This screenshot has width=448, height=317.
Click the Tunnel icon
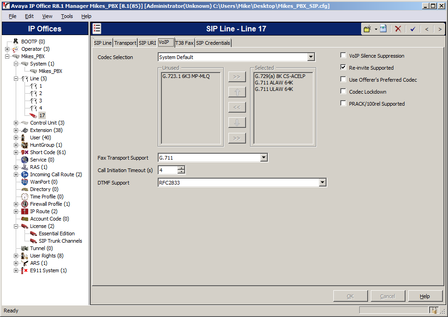coord(25,249)
